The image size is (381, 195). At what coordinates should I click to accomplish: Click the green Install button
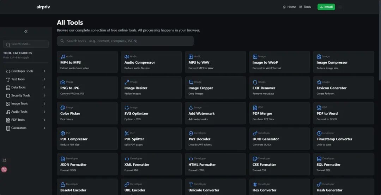(x=326, y=7)
